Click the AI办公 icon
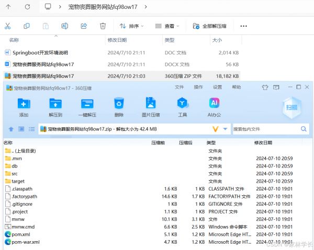 click(x=214, y=107)
